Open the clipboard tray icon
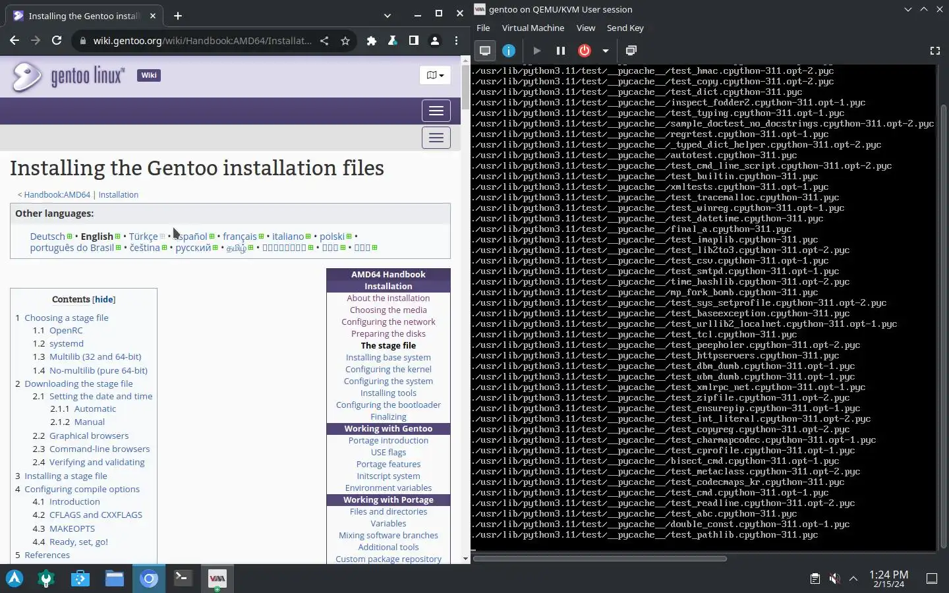 (x=815, y=579)
